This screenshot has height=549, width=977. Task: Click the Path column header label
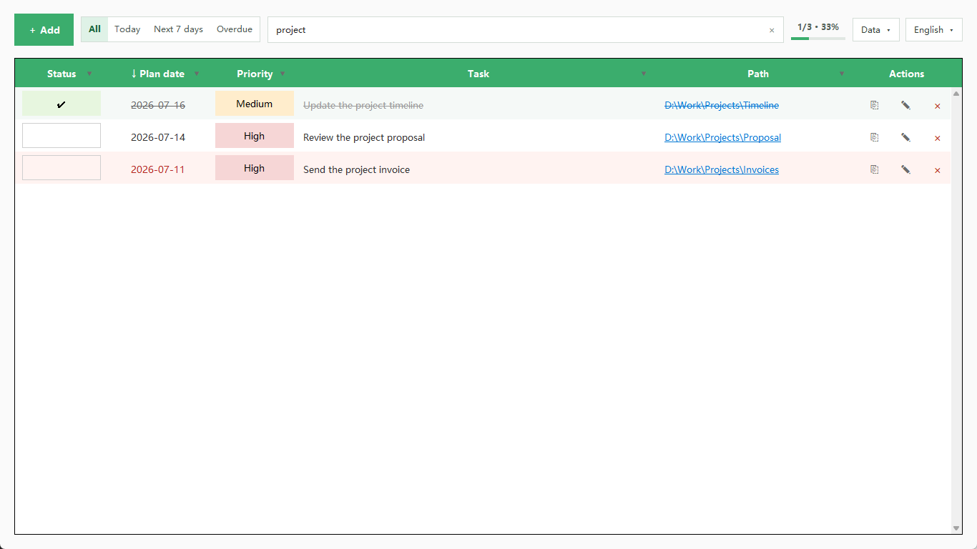tap(758, 74)
